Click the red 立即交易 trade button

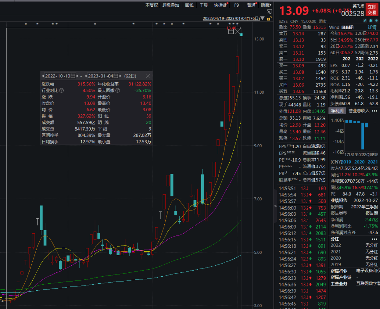[372, 10]
